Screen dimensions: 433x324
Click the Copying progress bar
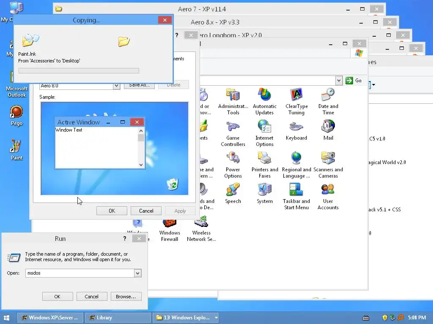point(79,70)
